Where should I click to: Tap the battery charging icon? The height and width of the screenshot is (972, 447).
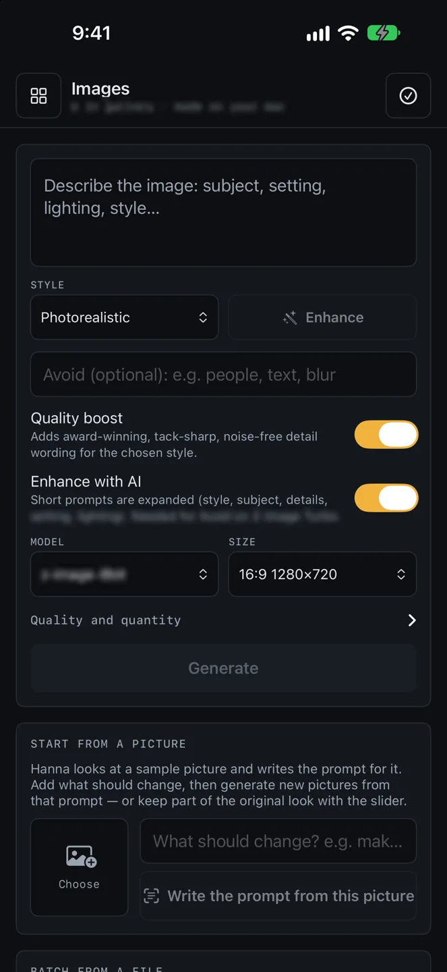pyautogui.click(x=384, y=33)
